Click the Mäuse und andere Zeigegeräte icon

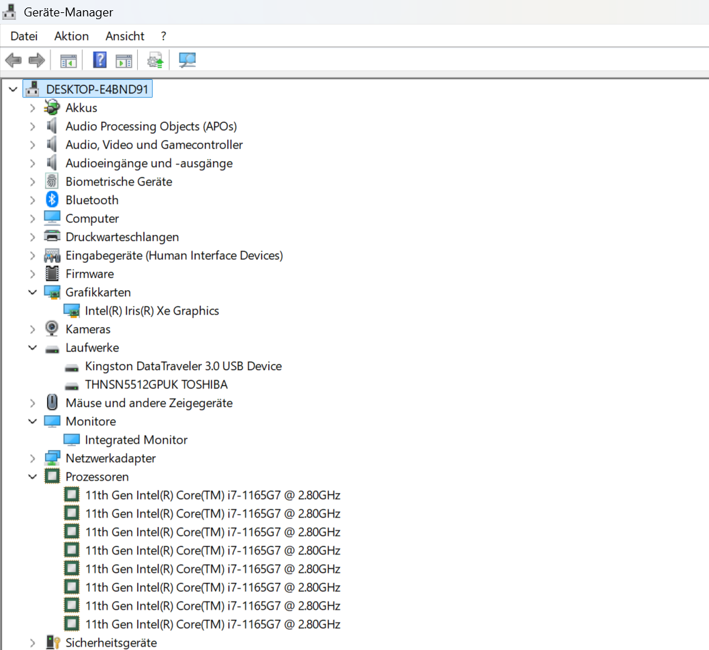(x=52, y=402)
